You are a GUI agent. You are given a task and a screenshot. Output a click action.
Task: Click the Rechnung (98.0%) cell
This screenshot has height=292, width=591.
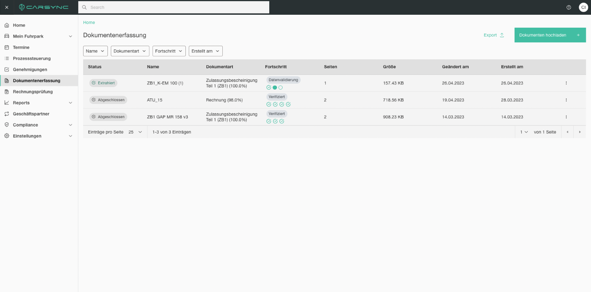coord(224,100)
